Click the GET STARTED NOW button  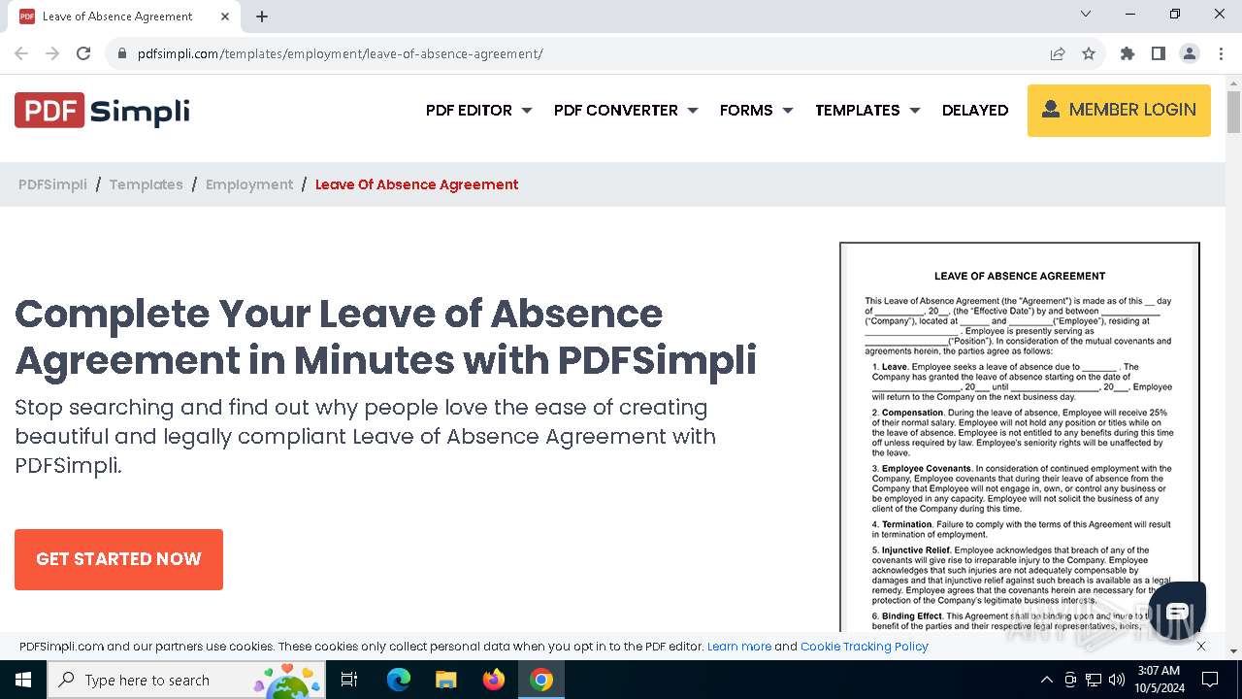coord(118,559)
